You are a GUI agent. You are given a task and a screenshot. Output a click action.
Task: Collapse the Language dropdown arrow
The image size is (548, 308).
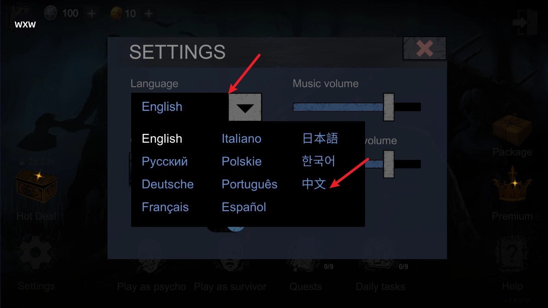click(x=245, y=107)
